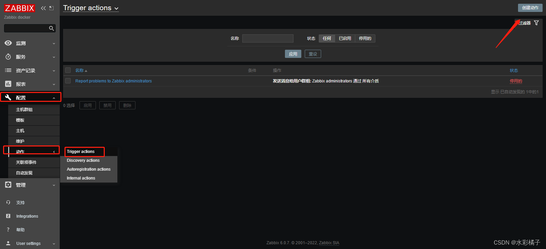Click the 过滤器 filter tab label
Viewport: 546px width, 249px height.
click(525, 23)
